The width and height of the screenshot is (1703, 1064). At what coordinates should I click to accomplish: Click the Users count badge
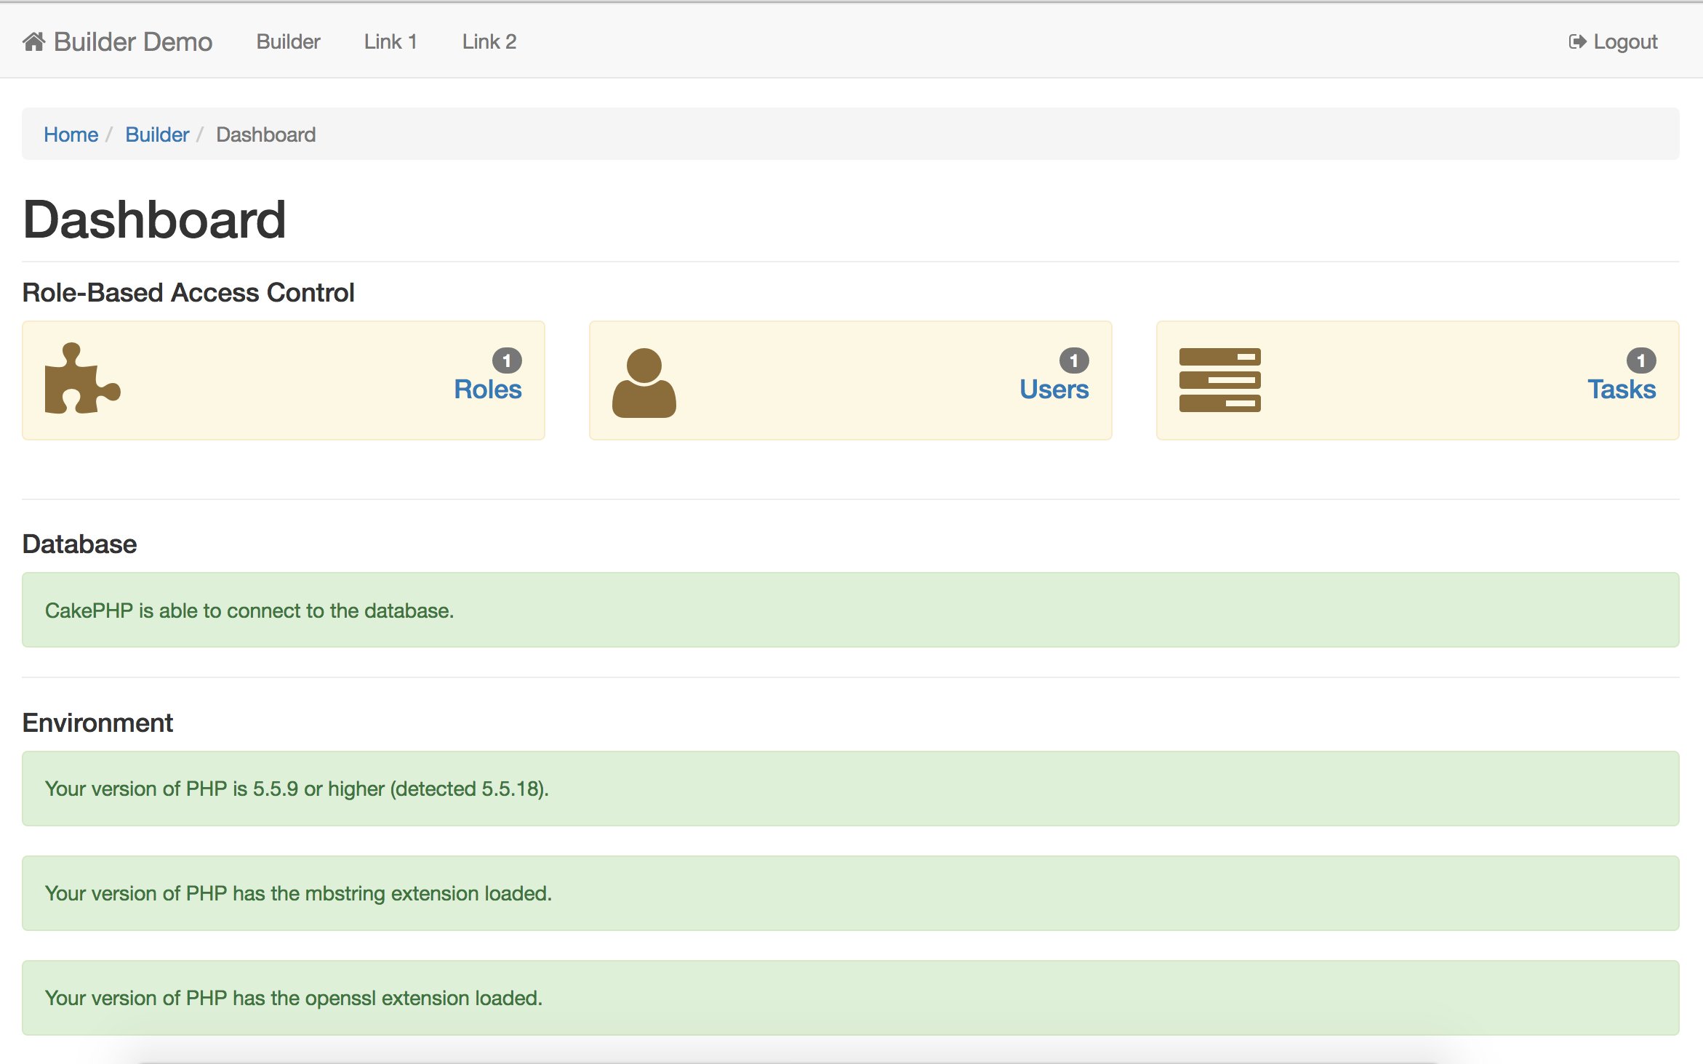(x=1074, y=360)
